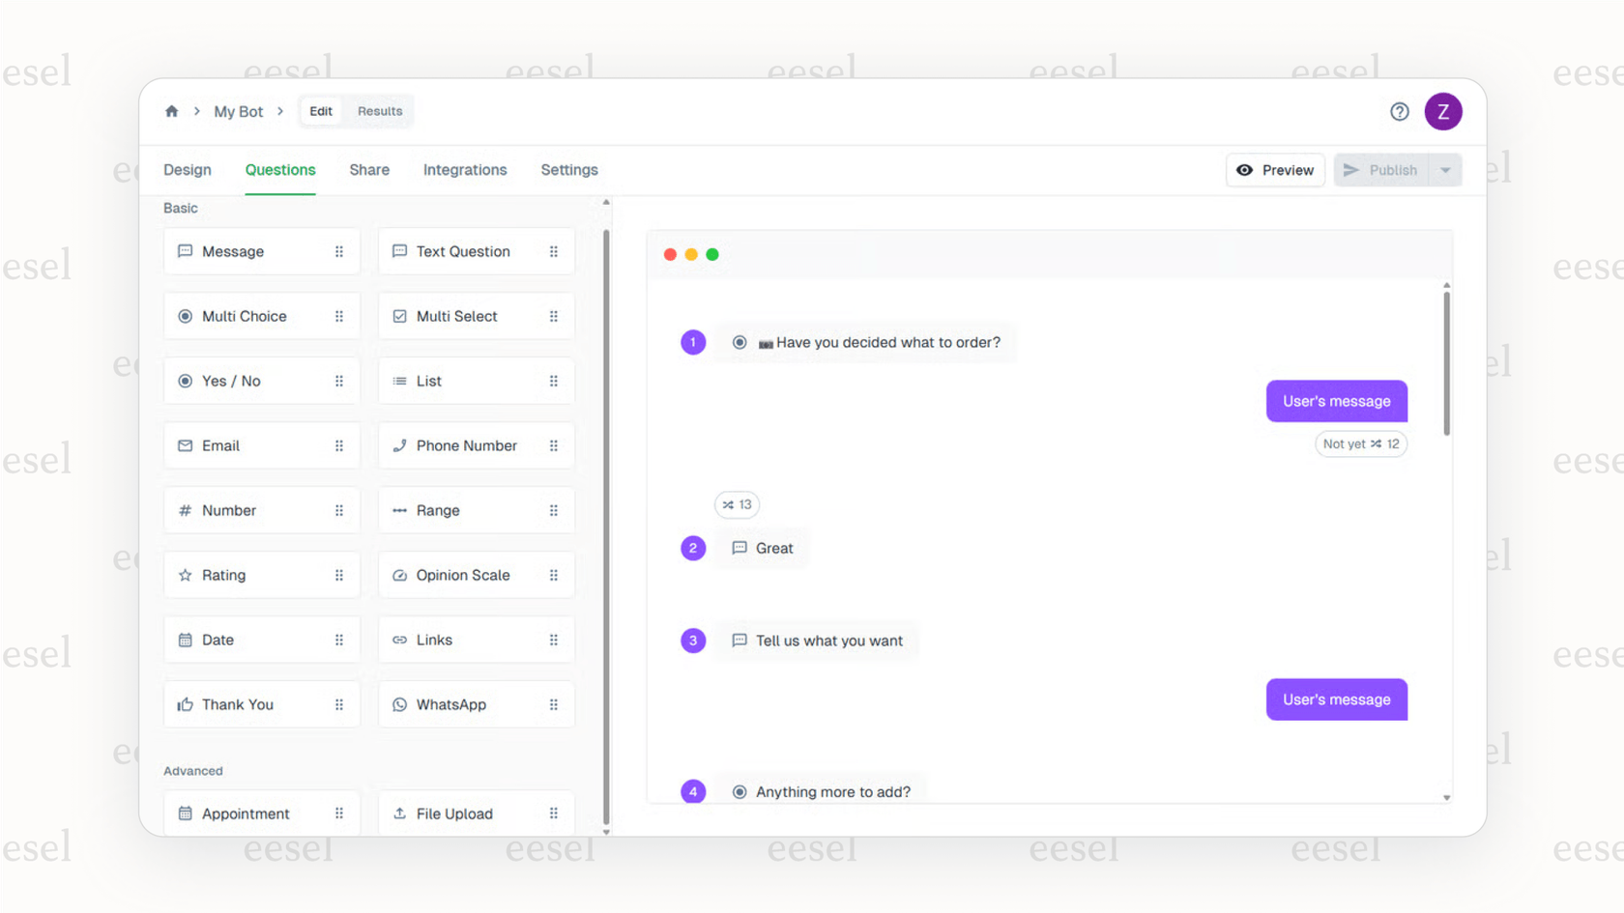Click the home breadcrumb icon
This screenshot has height=913, width=1624.
click(171, 111)
